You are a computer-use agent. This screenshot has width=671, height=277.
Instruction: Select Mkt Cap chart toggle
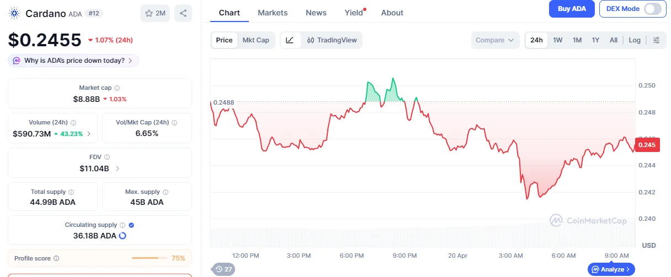coord(256,40)
